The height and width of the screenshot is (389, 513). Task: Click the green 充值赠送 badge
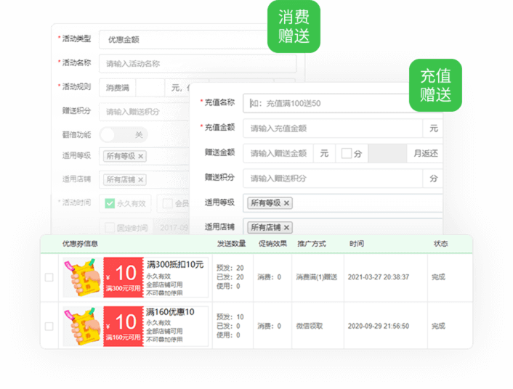[435, 85]
